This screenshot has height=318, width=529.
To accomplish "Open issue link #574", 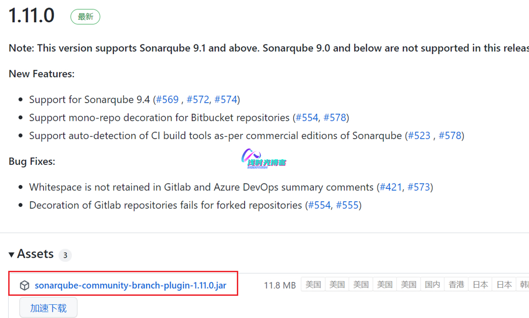I will [226, 100].
